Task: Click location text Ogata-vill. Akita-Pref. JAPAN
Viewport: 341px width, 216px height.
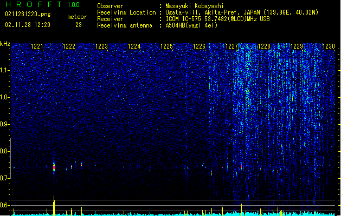Action: [x=213, y=12]
